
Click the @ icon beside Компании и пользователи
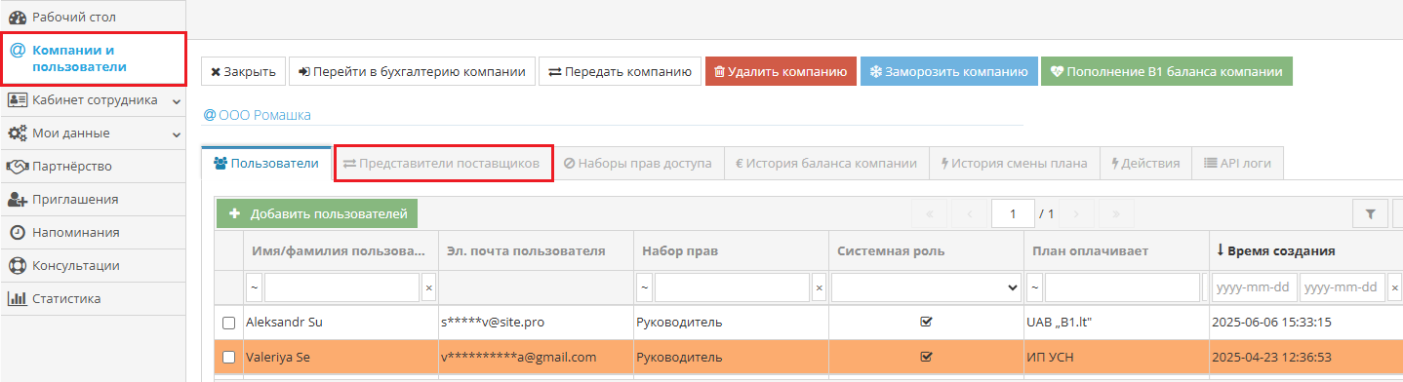(x=18, y=50)
